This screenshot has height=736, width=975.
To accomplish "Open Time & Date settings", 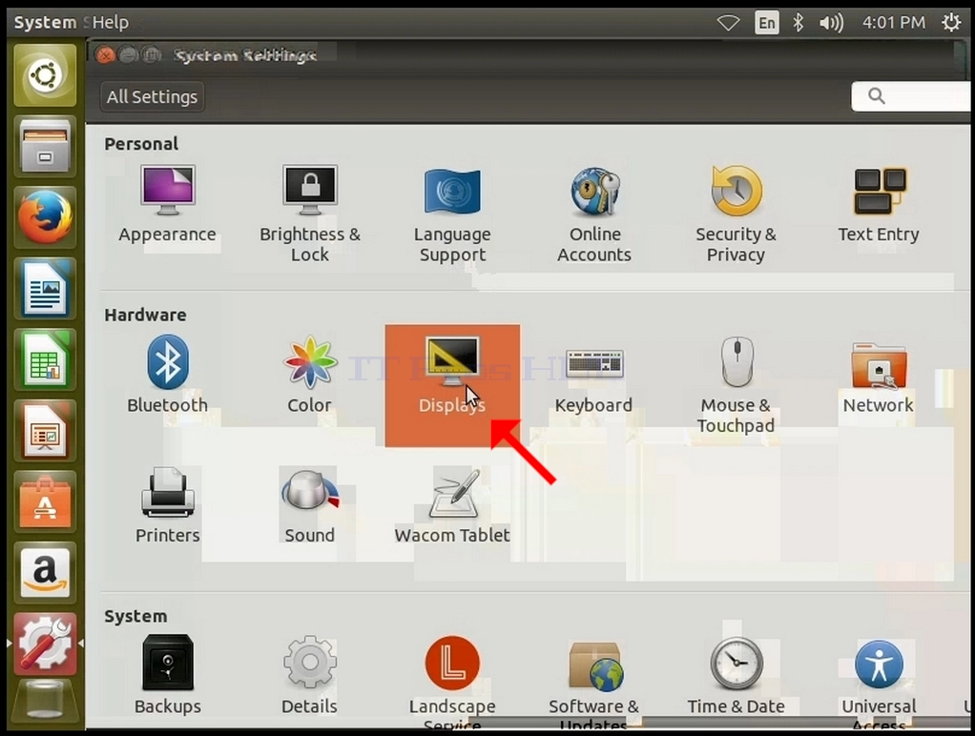I will coord(736,676).
